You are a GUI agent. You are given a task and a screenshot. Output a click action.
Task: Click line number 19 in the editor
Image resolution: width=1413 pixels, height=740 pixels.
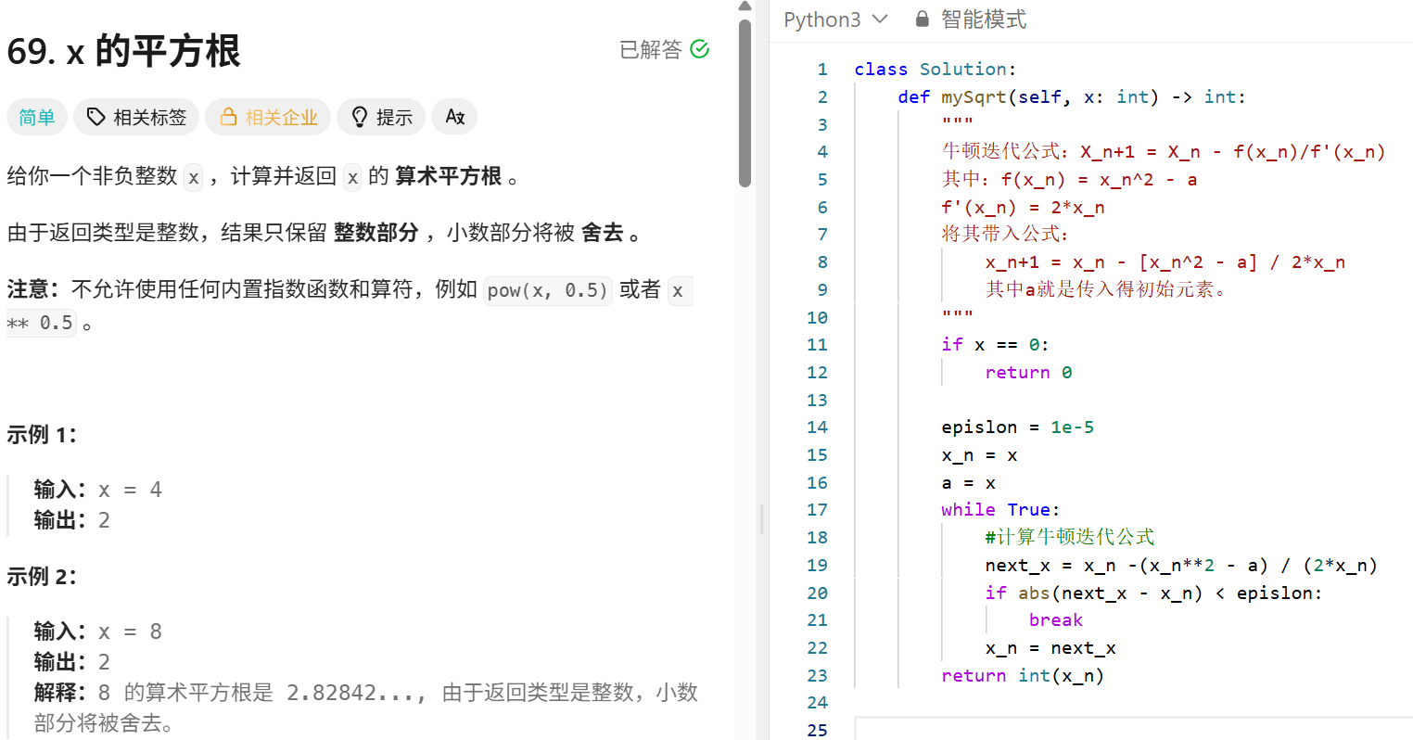(817, 565)
